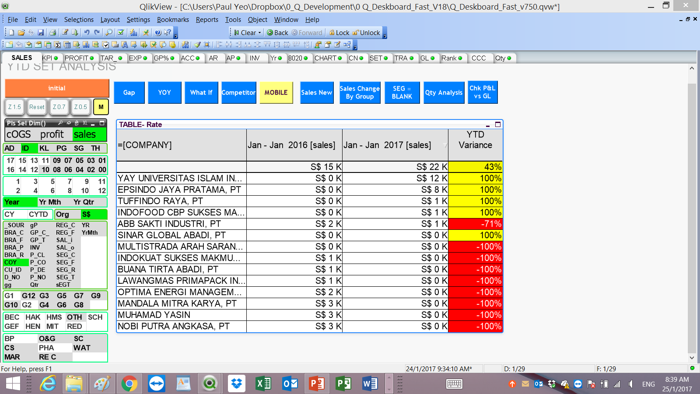
Task: Print using the printer toolbar icon
Action: (x=53, y=32)
